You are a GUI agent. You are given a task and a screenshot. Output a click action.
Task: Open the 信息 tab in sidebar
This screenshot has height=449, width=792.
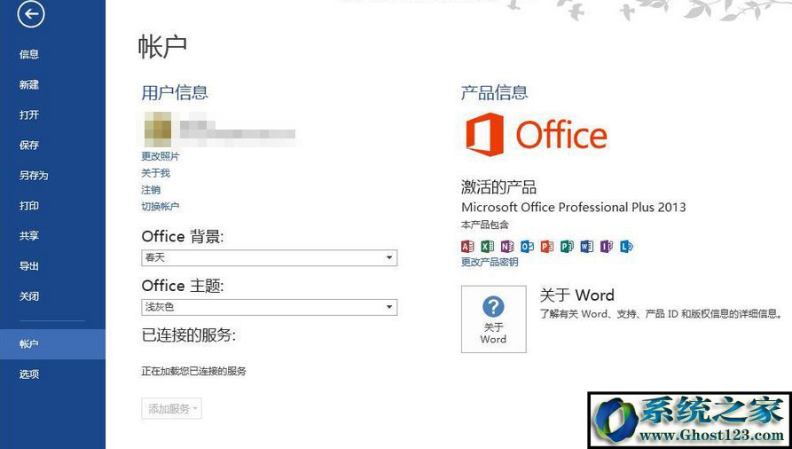[28, 54]
